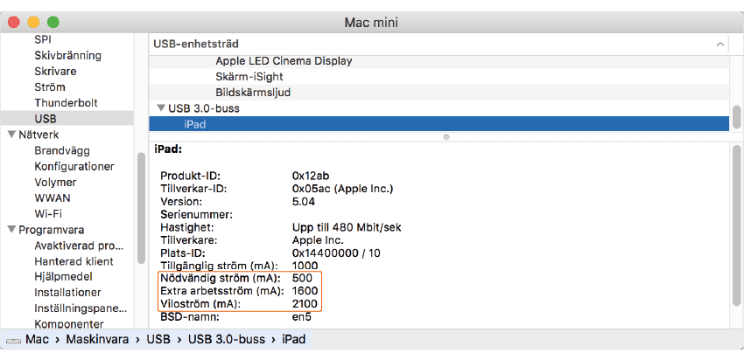Click BSD-namn value en5
Image resolution: width=744 pixels, height=360 pixels.
point(302,317)
